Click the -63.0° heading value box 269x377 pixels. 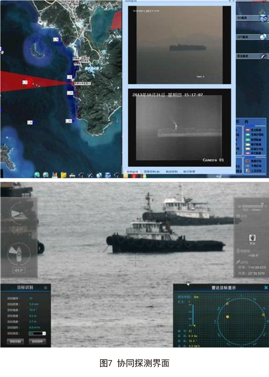coord(19,270)
